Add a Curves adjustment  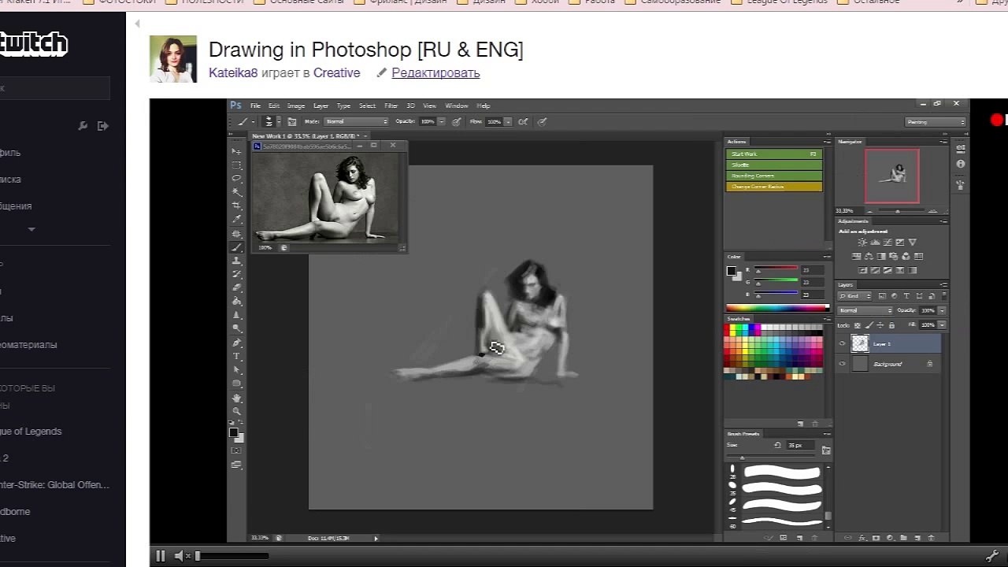[888, 243]
